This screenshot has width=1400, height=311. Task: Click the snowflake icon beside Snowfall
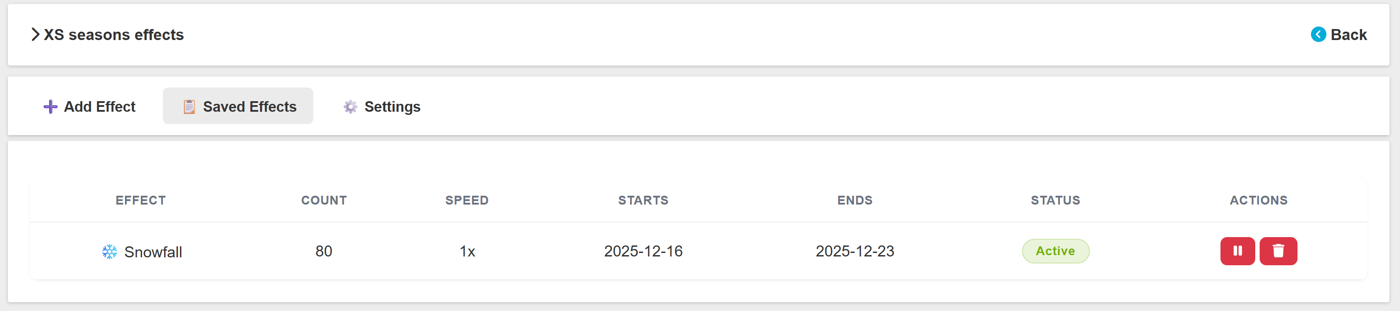[x=110, y=252]
